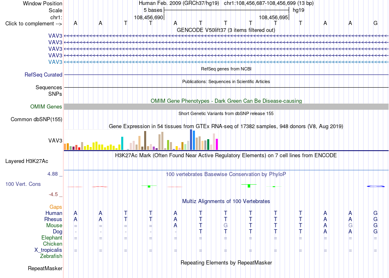389x278 pixels.
Task: Click the green OMIM Gene Phenotypes title
Action: (226, 101)
